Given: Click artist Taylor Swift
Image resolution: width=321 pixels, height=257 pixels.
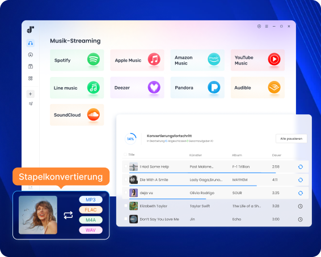Looking at the screenshot, I should 200,206.
